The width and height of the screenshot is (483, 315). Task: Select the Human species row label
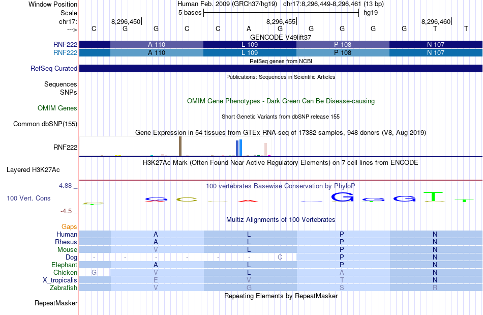pyautogui.click(x=67, y=234)
